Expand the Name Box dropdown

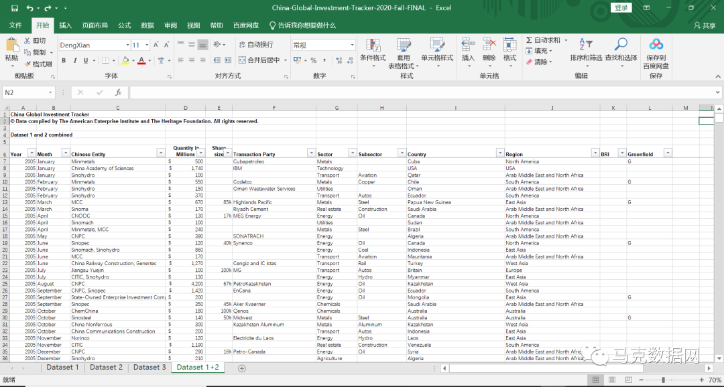pyautogui.click(x=50, y=92)
